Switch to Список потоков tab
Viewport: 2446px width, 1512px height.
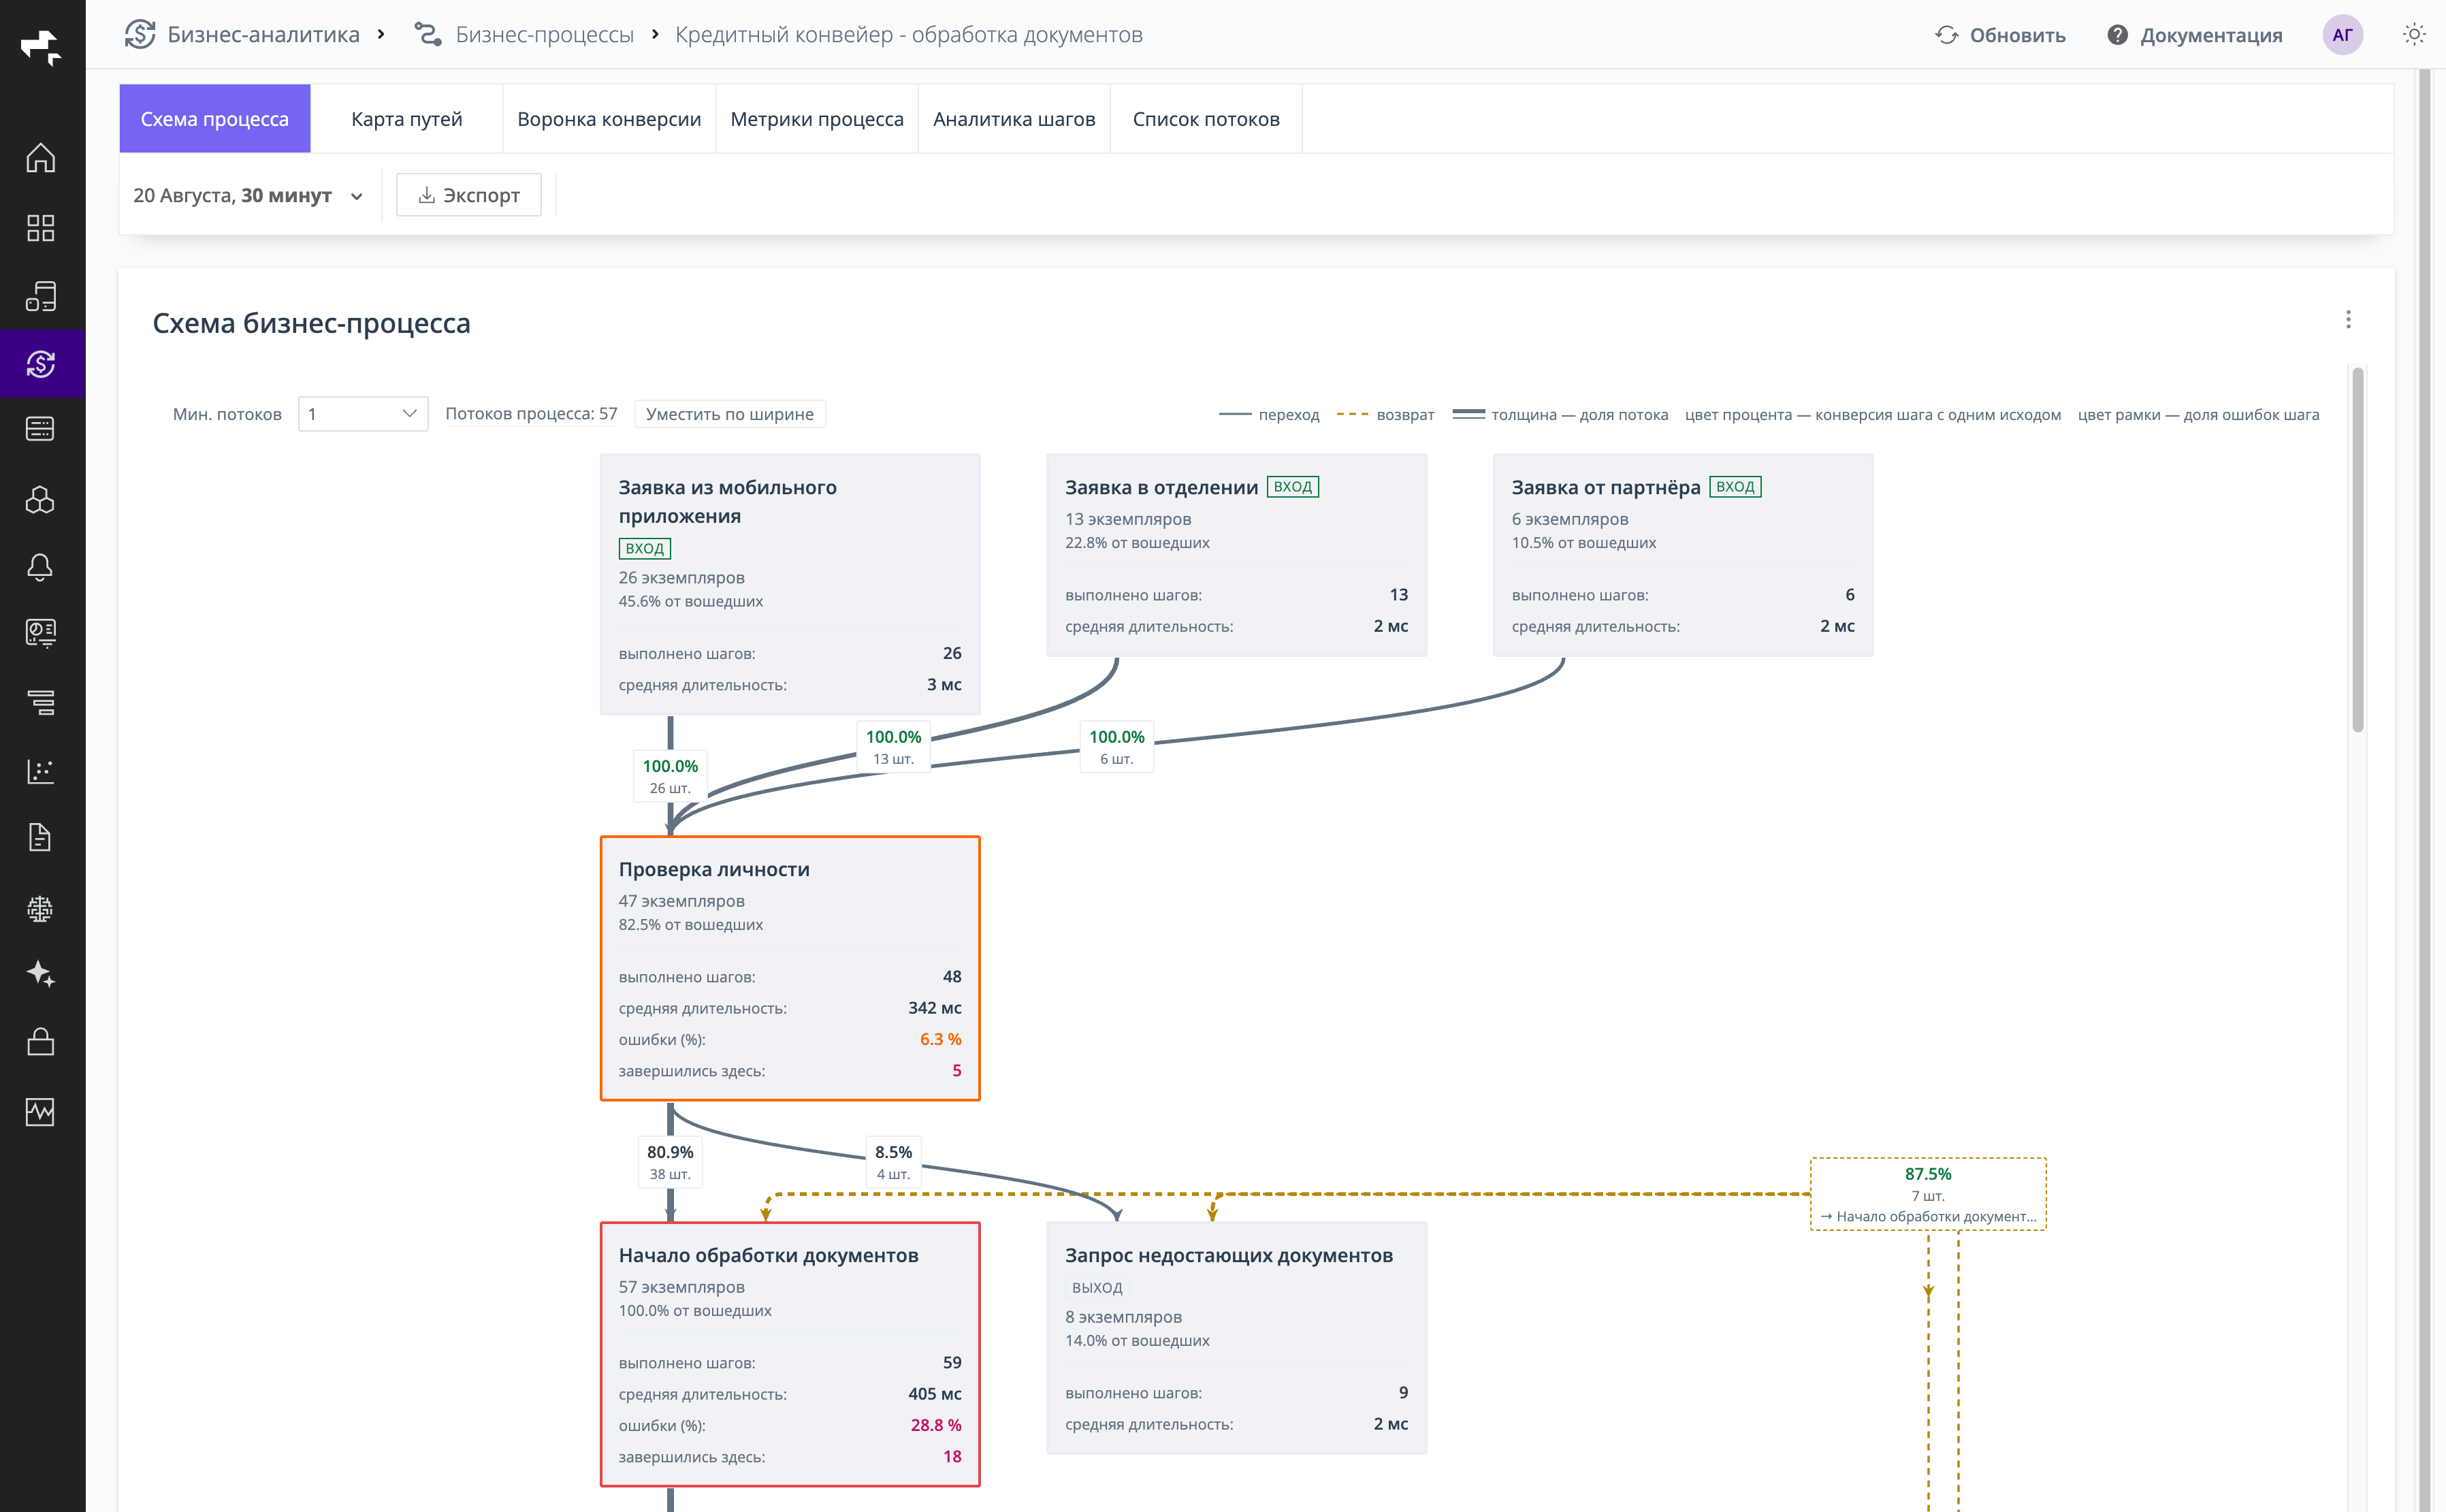[x=1206, y=119]
